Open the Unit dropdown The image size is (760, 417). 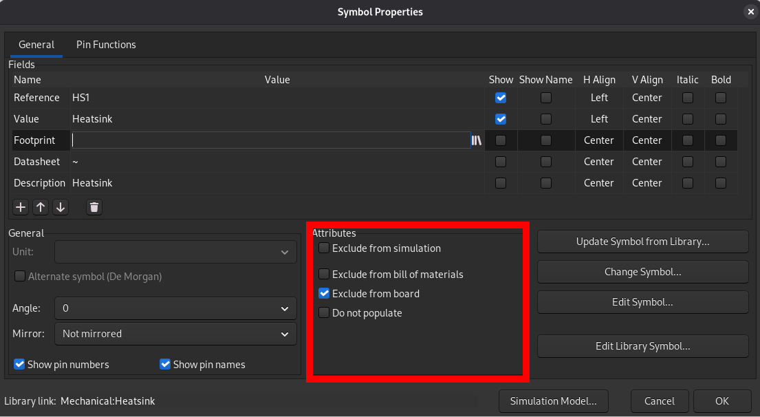(175, 253)
